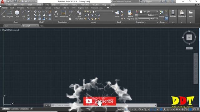Click the Array tool icon
200x112 pixels.
tap(44, 19)
